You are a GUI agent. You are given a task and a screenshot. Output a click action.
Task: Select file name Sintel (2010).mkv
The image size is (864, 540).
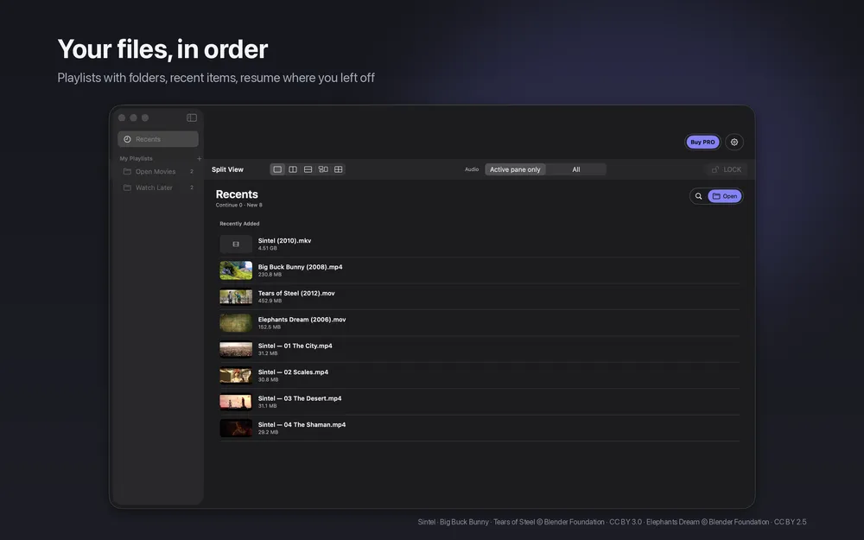tap(284, 241)
